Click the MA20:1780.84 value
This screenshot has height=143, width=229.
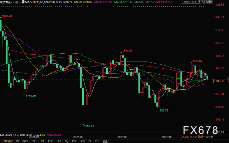click(83, 2)
